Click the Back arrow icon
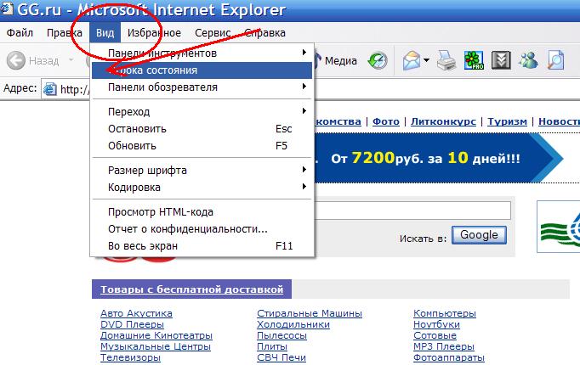 point(16,60)
